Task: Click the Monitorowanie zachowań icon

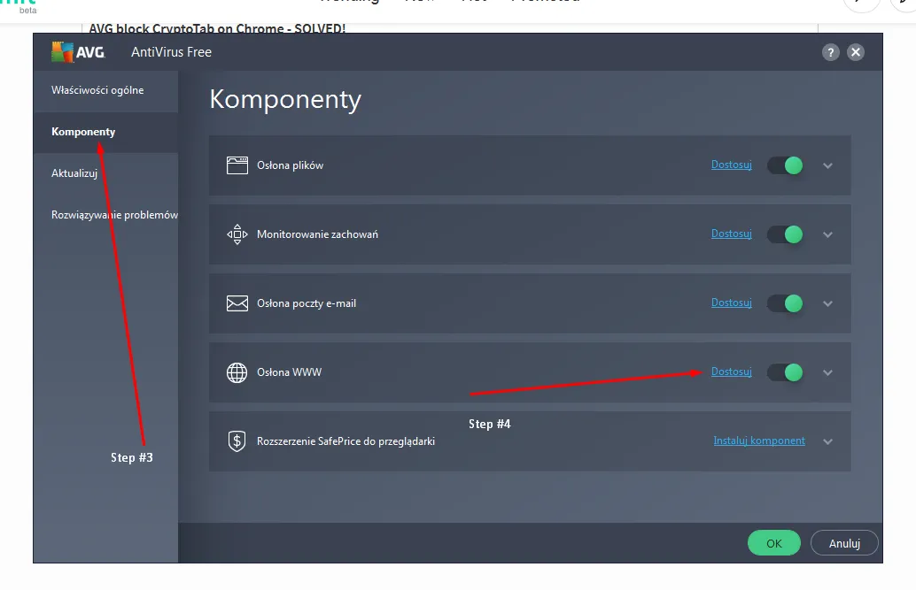Action: (237, 234)
